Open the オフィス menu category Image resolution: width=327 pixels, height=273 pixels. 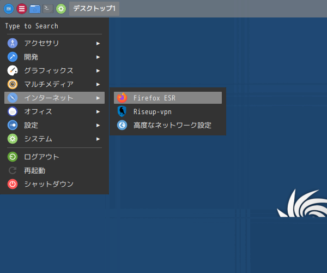point(55,111)
